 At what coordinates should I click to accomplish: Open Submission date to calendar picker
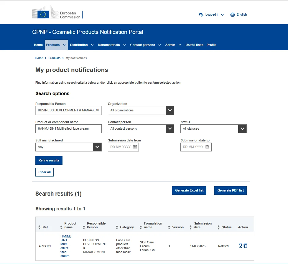click(207, 147)
